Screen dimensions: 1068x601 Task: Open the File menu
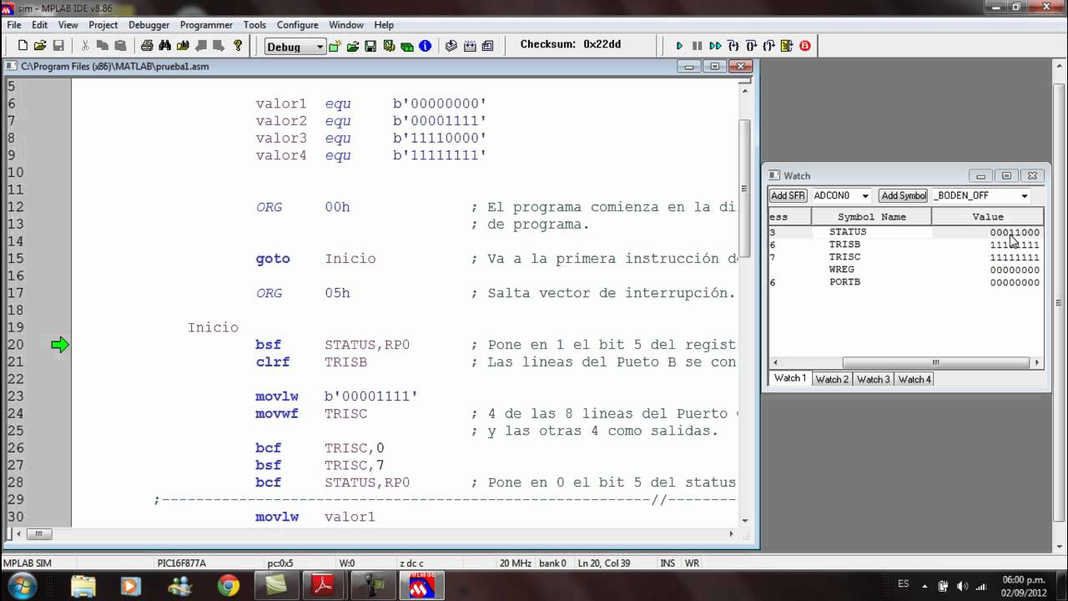coord(14,25)
